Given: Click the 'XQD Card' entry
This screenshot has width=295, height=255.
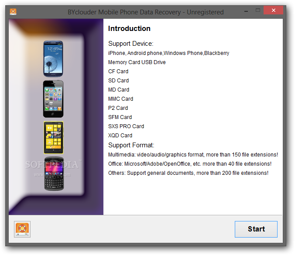Looking at the screenshot, I should tap(120, 136).
